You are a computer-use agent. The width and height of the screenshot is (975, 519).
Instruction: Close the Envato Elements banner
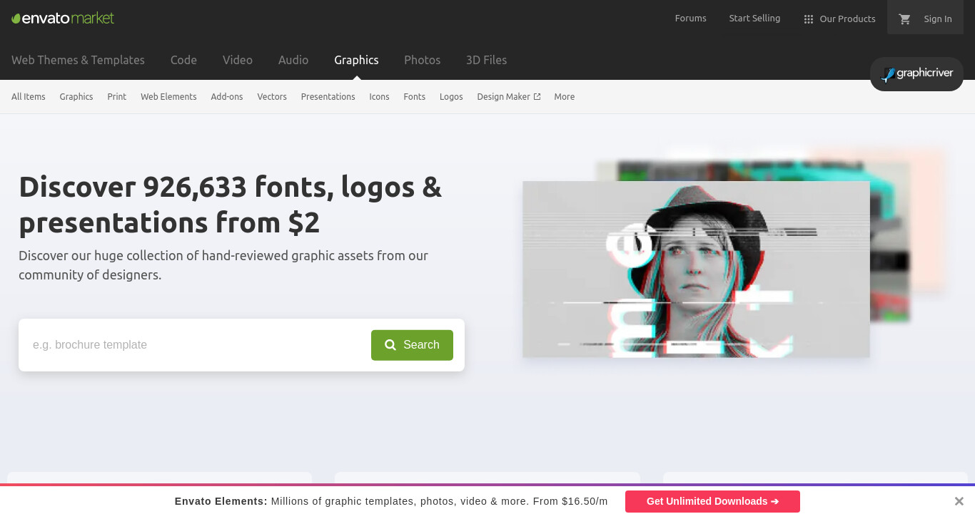[x=959, y=501]
